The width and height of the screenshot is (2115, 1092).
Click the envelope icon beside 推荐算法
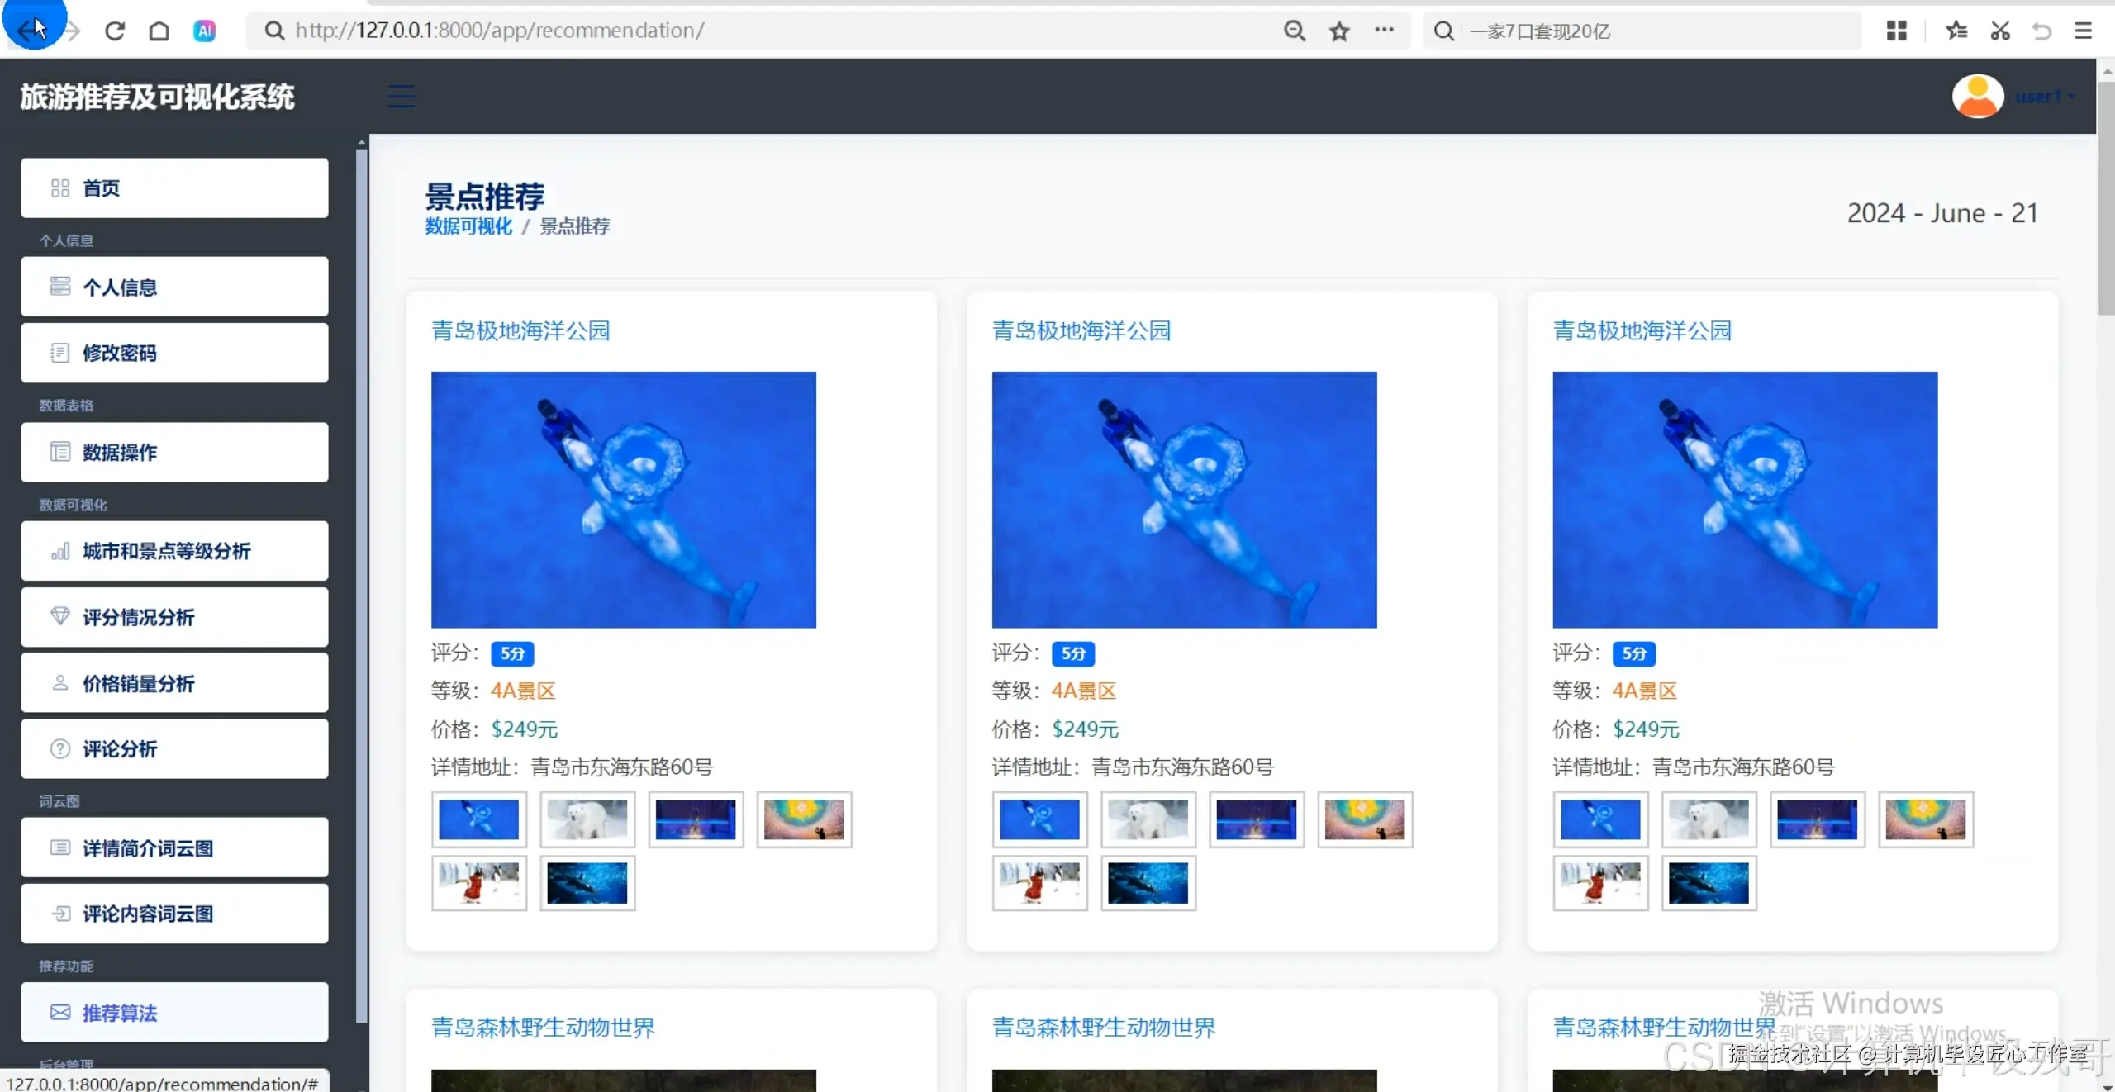point(60,1013)
